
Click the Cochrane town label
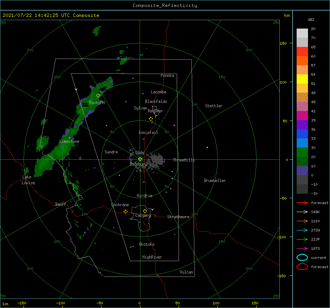pyautogui.click(x=120, y=205)
